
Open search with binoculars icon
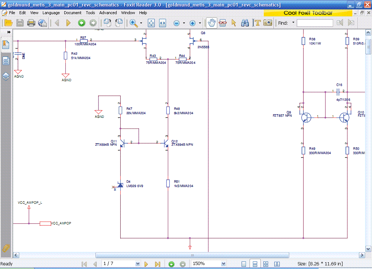pos(245,23)
